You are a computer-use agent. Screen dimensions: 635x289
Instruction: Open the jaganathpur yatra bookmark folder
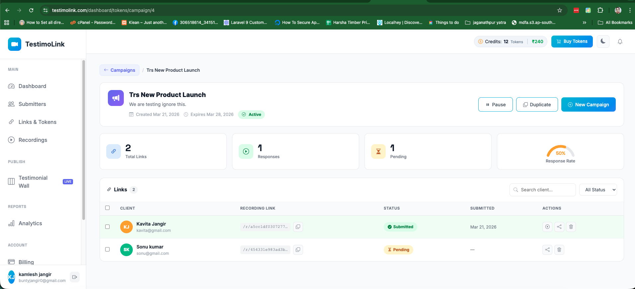486,23
